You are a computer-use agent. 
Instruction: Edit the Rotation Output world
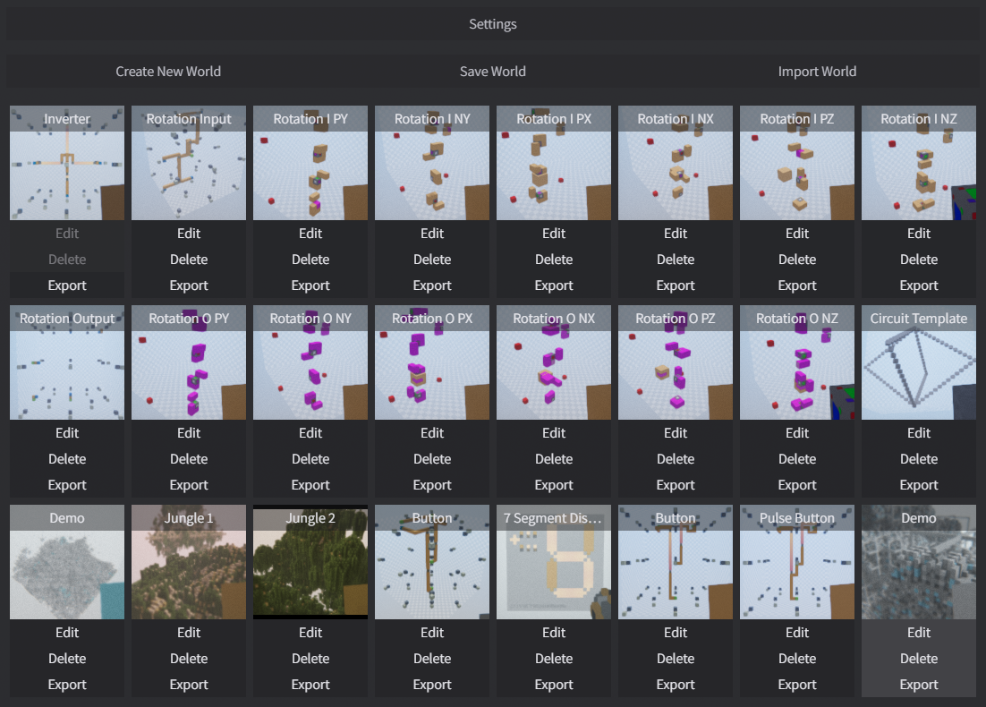[66, 433]
